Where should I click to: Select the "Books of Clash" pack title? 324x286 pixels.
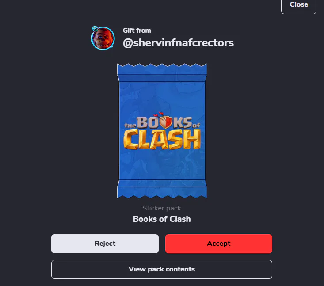(162, 219)
